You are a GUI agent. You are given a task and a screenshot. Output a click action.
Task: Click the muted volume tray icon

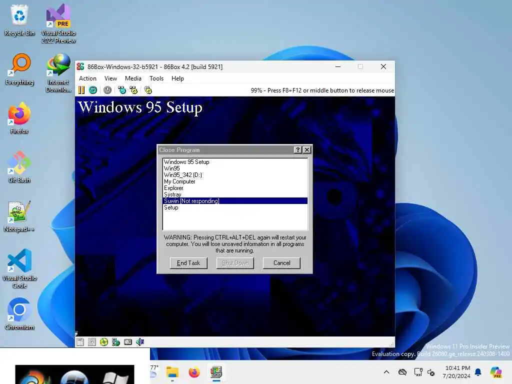pyautogui.click(x=431, y=372)
